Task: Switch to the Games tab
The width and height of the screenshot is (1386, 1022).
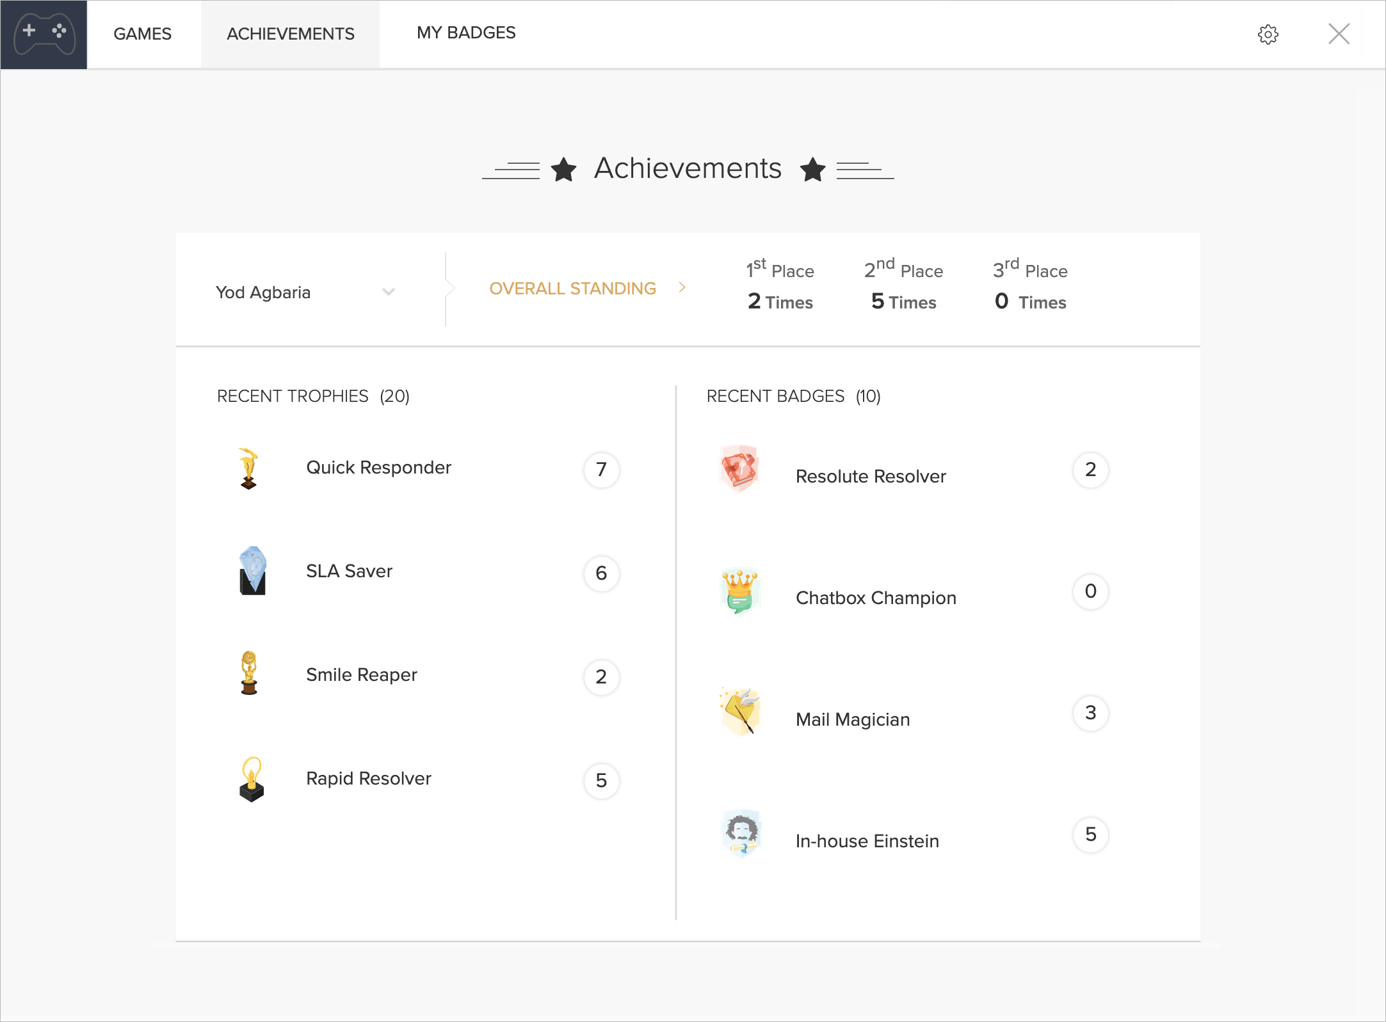Action: (142, 34)
